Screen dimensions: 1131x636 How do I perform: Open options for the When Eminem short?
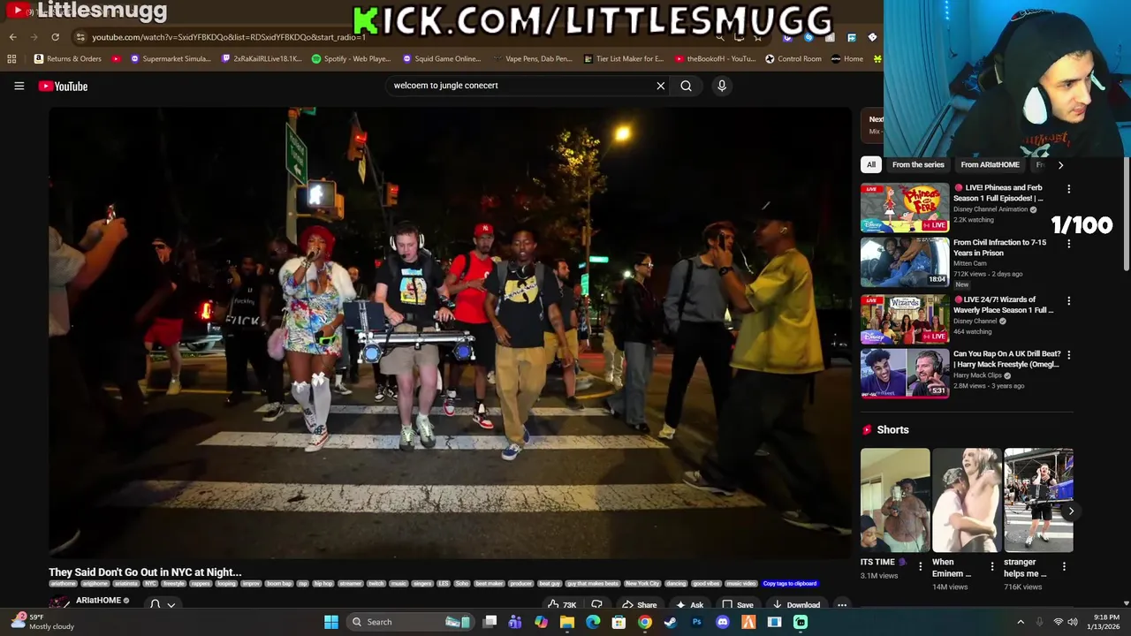point(991,566)
